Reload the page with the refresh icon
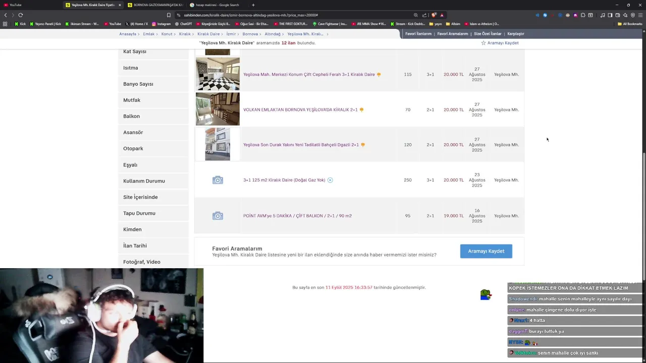 coord(20,15)
